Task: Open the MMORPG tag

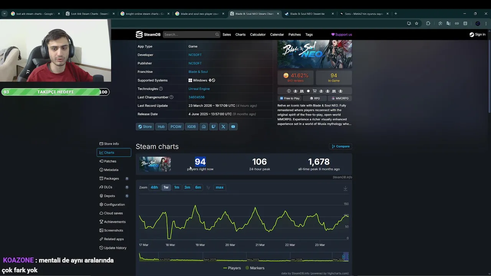Action: pyautogui.click(x=339, y=98)
